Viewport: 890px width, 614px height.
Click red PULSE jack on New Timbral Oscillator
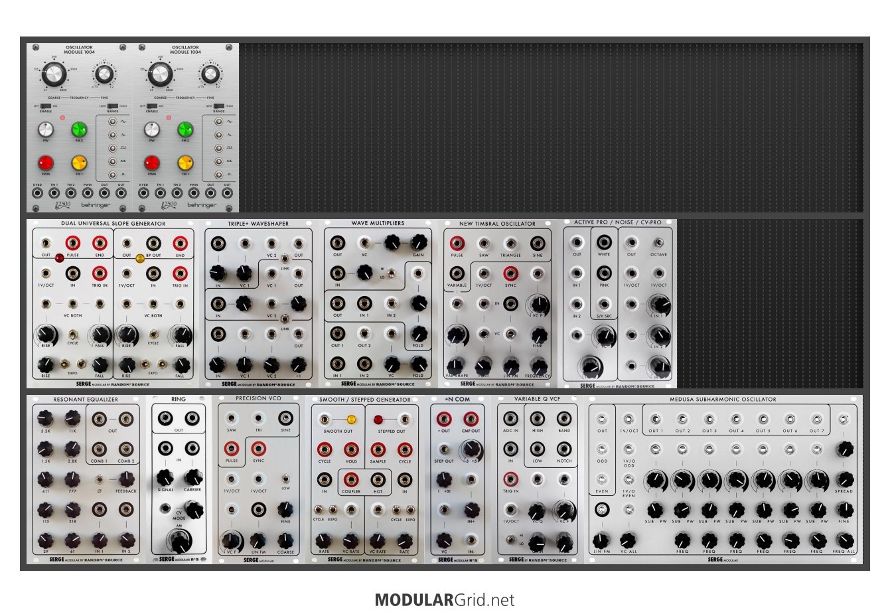457,244
